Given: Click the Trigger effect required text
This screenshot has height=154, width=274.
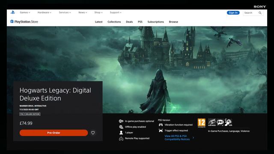Looking at the screenshot, I should (176, 130).
